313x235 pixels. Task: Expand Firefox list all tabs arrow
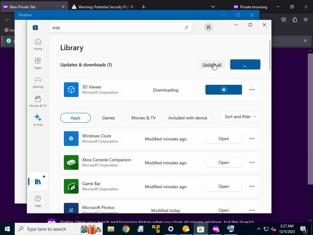(213, 7)
